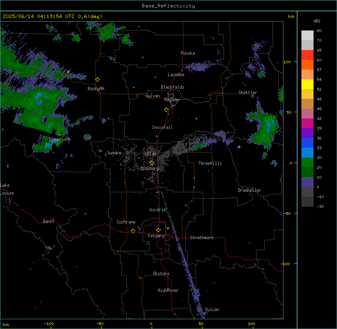
Task: Click the Limestone map label
Action: [60, 139]
